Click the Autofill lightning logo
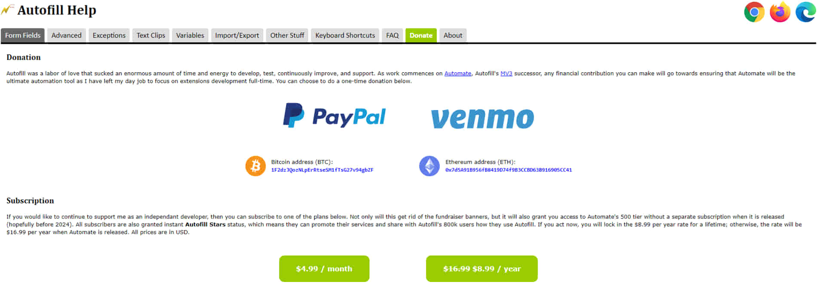 point(7,9)
